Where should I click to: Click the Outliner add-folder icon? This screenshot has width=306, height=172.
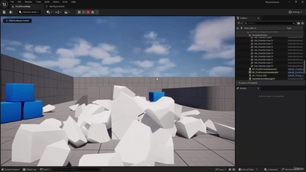tap(298, 23)
